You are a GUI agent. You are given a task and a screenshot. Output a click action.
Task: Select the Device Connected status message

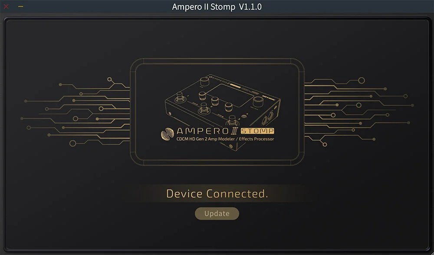coord(217,194)
